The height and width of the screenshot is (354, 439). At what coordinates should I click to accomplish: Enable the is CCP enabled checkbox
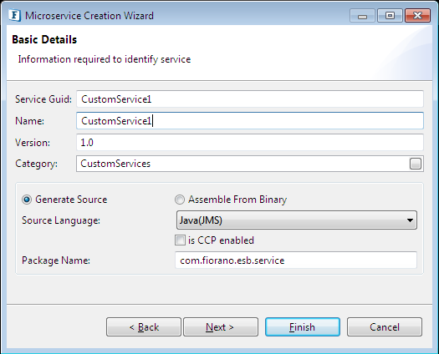[180, 240]
